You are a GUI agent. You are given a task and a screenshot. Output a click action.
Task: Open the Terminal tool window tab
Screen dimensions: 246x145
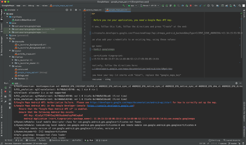pos(31,140)
